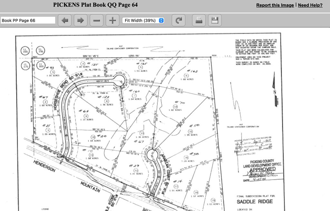Click the handwritten #70 lot label
330x211 pixels.
(180, 103)
